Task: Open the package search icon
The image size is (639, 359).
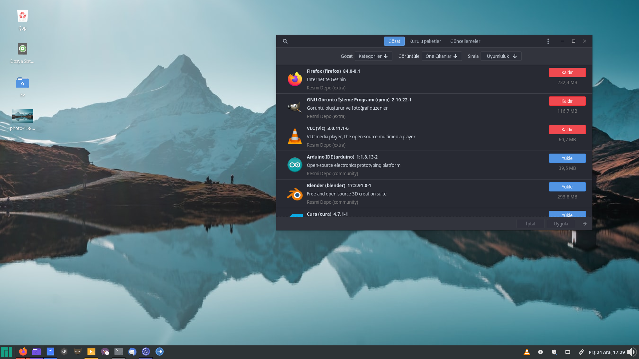Action: (285, 41)
